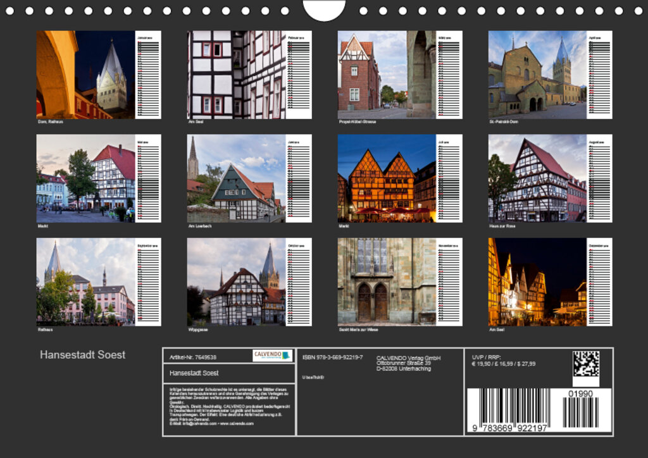
Task: Open the December Am Seel night photo
Action: [537, 282]
